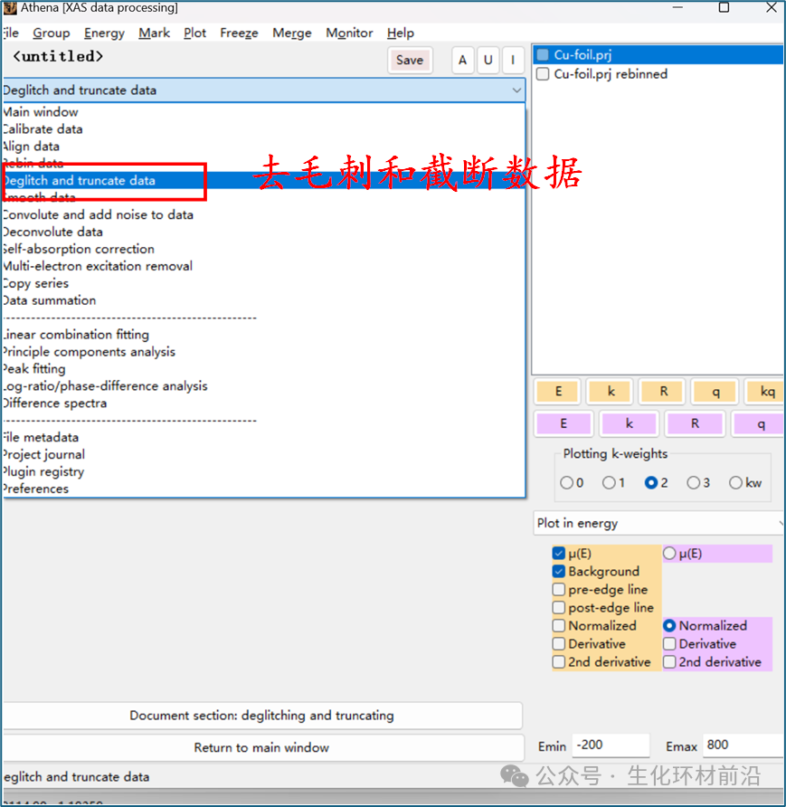Open the Merge menu

292,33
